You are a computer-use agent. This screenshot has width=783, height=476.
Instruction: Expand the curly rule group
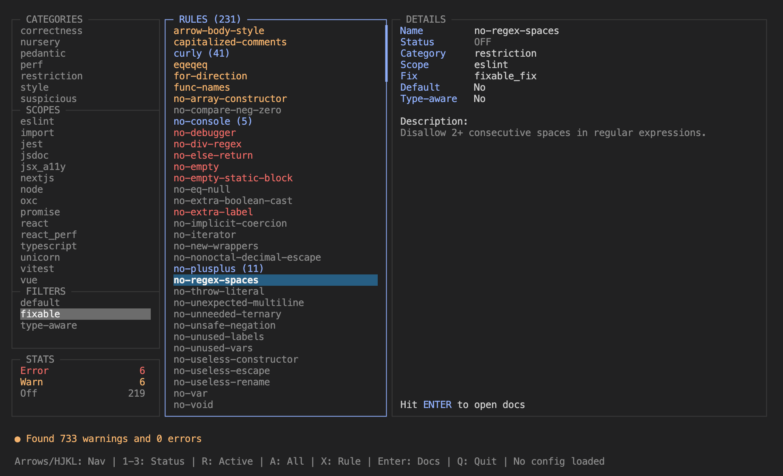[201, 53]
